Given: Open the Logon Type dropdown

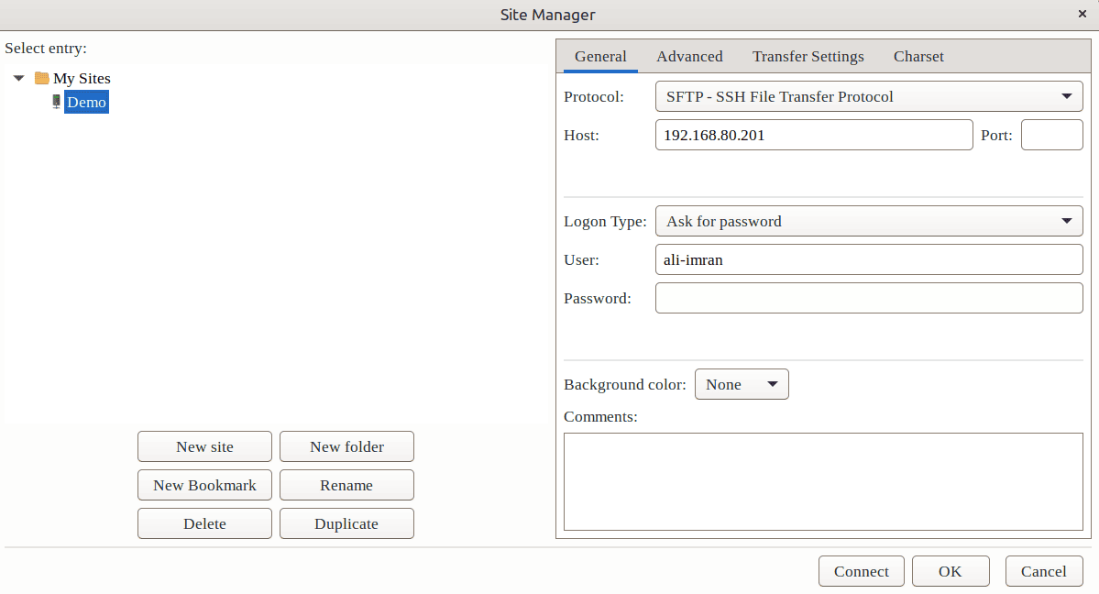Looking at the screenshot, I should (x=868, y=221).
